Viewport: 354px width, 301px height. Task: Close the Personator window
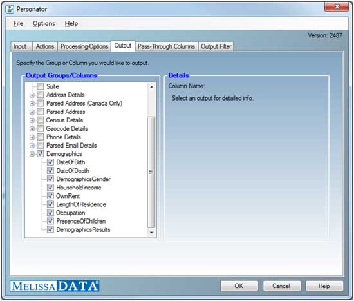[337, 7]
